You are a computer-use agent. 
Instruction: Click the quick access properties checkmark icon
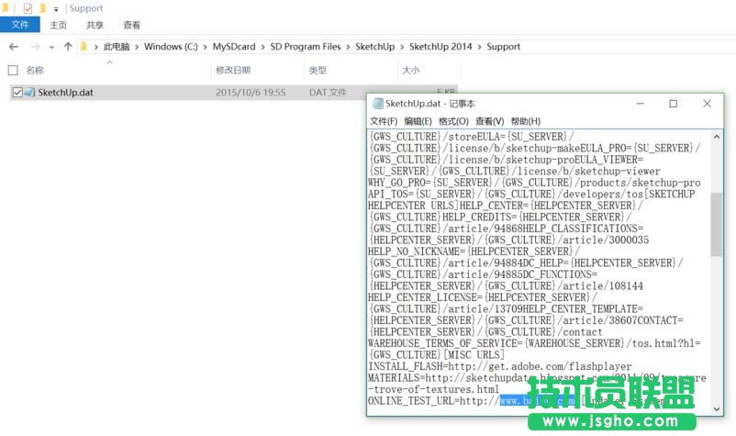point(28,8)
